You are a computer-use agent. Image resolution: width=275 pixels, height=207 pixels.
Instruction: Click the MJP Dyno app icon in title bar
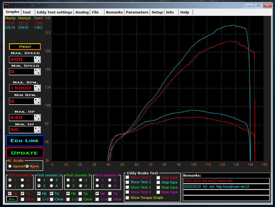7,6
